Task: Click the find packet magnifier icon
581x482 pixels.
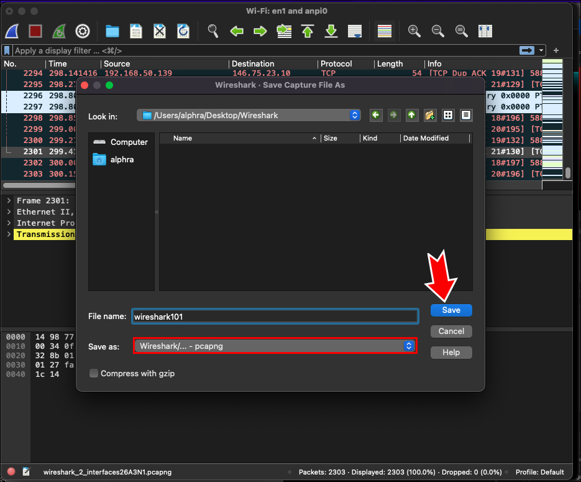Action: (x=213, y=31)
